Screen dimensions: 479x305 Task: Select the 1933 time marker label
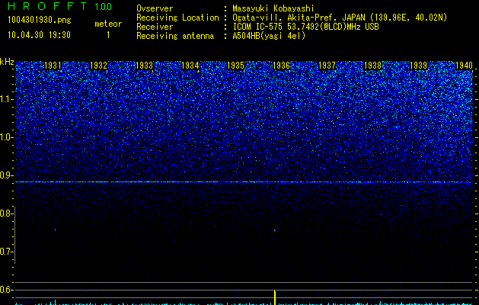[144, 66]
